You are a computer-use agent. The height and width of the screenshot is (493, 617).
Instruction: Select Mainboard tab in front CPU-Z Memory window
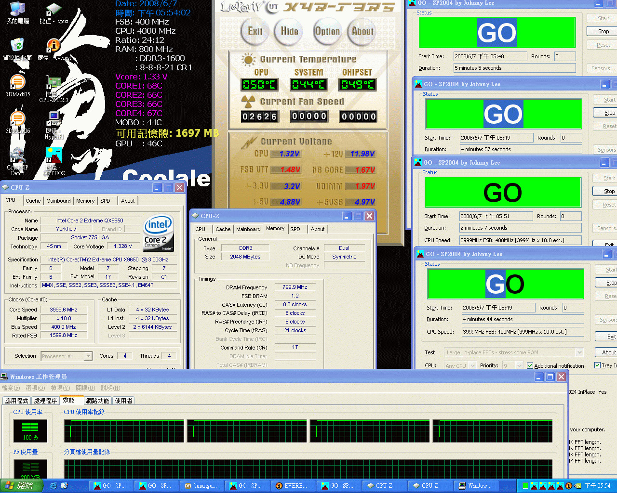point(248,229)
